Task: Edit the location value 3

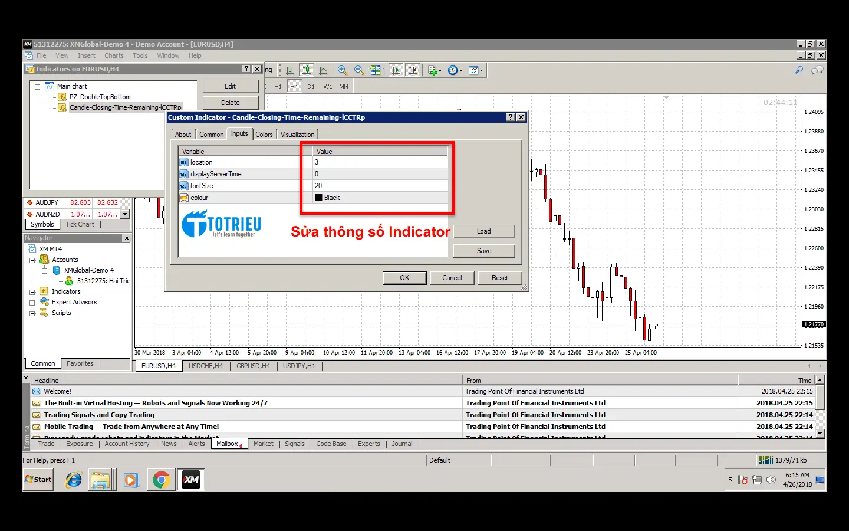Action: 380,162
